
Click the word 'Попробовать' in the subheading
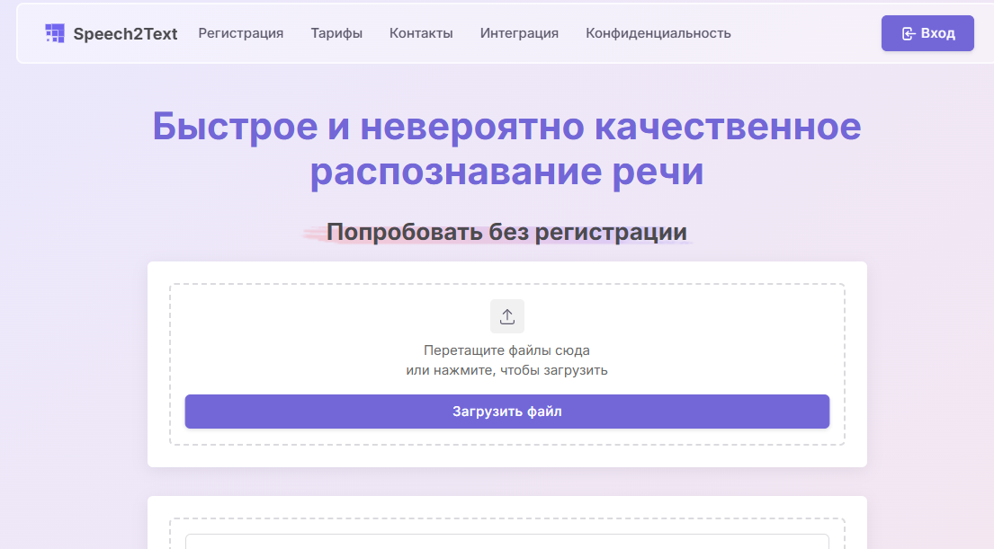403,233
